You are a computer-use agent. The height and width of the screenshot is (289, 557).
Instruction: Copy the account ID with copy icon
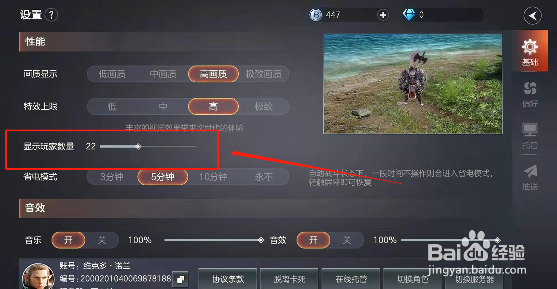(x=181, y=279)
